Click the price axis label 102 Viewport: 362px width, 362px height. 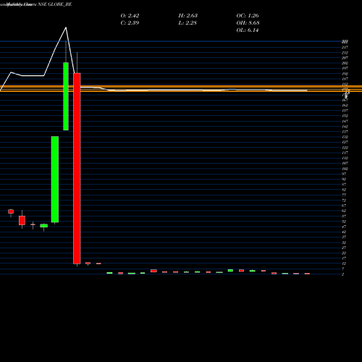pos(345,169)
